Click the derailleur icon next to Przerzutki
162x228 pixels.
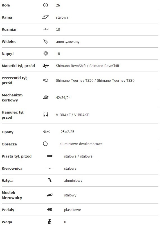(46, 80)
